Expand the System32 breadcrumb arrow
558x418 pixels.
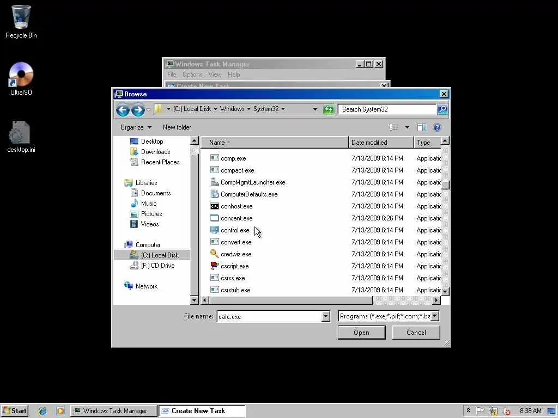pyautogui.click(x=283, y=109)
